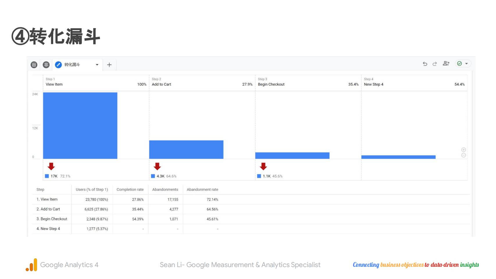The height and width of the screenshot is (279, 496).
Task: Click the green checkmark status icon
Action: [x=459, y=64]
